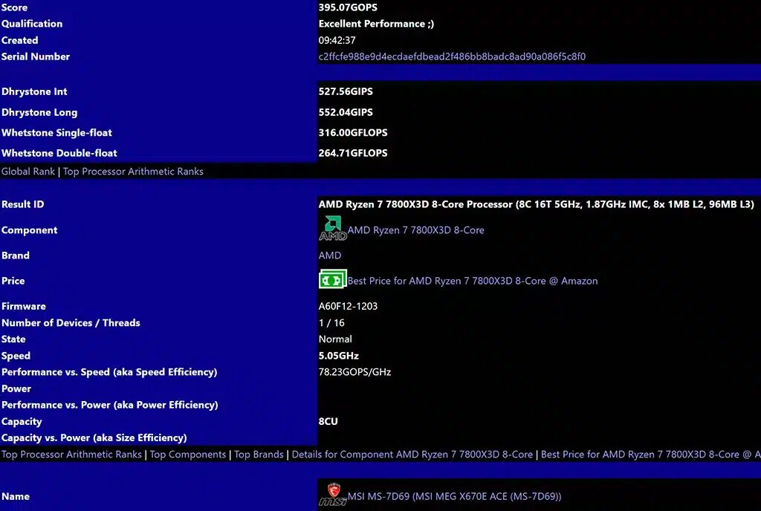
Task: Click the Performance vs. Power label
Action: click(x=110, y=405)
